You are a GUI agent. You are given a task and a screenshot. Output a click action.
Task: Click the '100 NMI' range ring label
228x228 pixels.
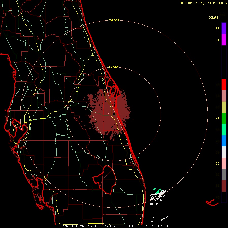tap(114, 20)
